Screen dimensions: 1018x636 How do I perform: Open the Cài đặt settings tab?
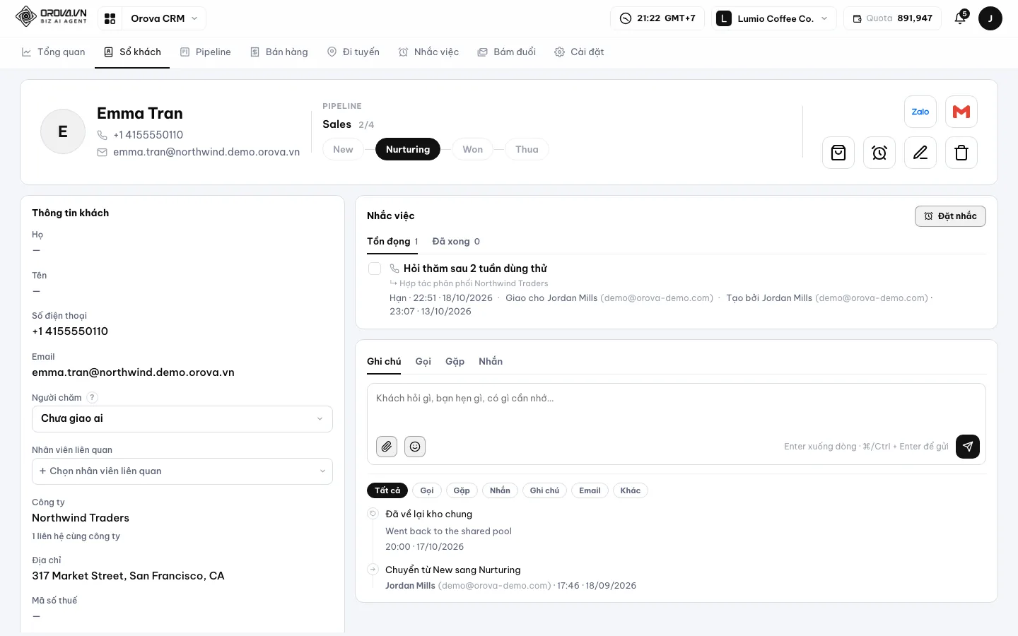(x=579, y=52)
